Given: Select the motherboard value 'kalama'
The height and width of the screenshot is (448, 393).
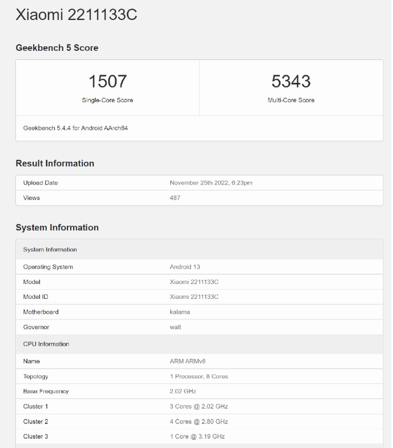Looking at the screenshot, I should pyautogui.click(x=179, y=312).
